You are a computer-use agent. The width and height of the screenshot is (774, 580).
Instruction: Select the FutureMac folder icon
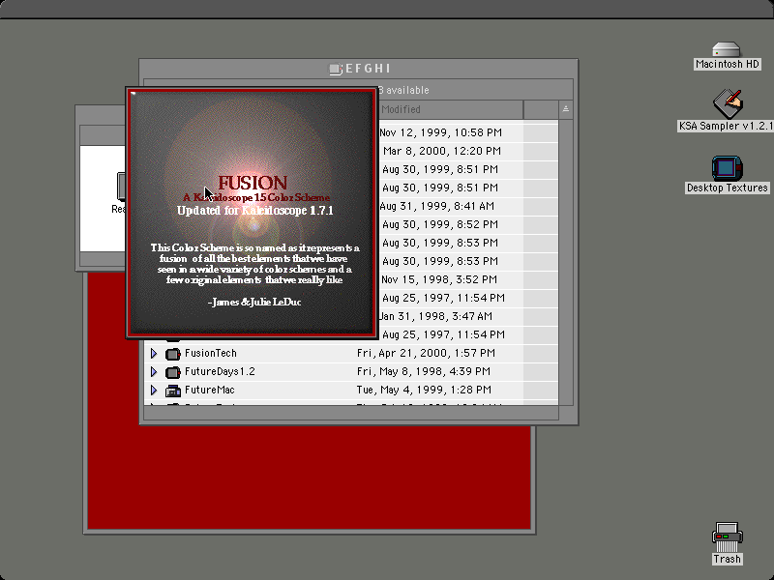173,391
